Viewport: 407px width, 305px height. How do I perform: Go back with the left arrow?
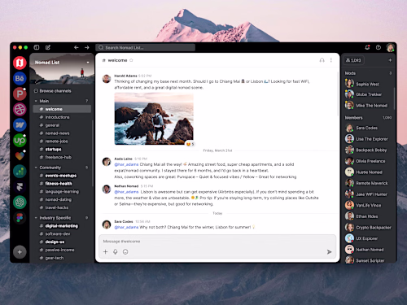[x=77, y=47]
